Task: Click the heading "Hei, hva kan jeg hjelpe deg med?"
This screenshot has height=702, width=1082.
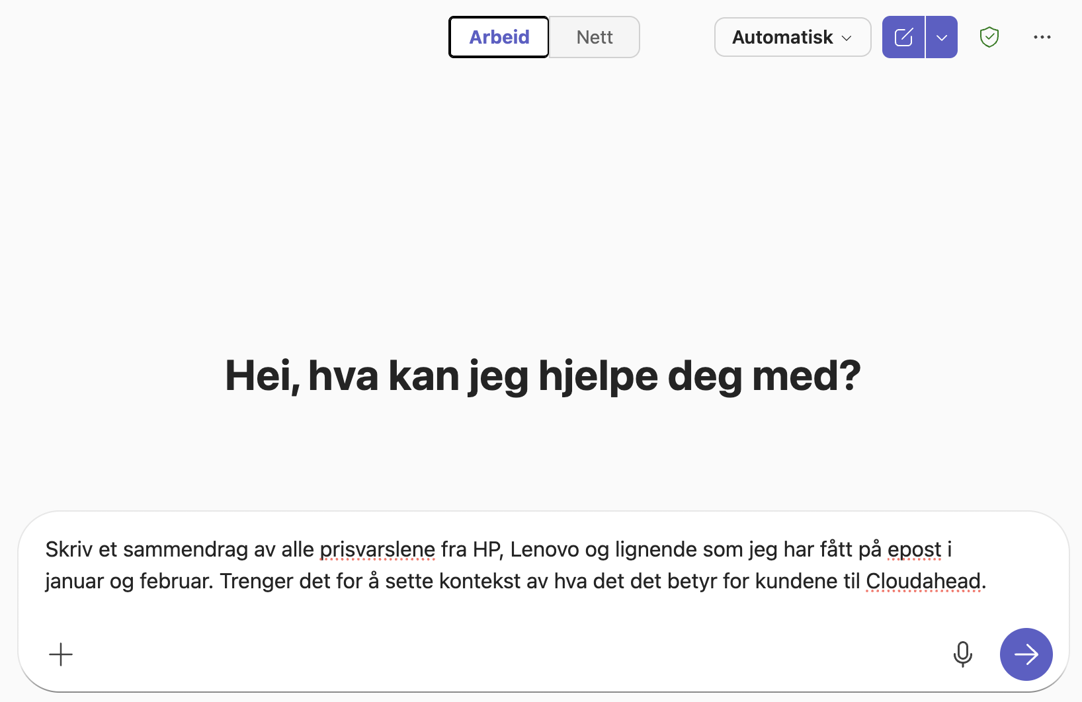Action: (542, 375)
